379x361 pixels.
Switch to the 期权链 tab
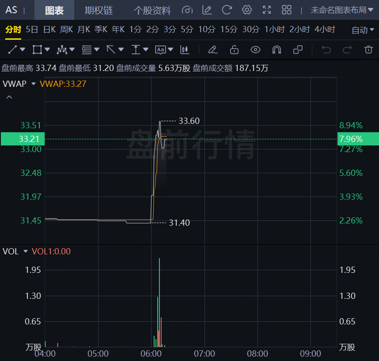(x=99, y=10)
